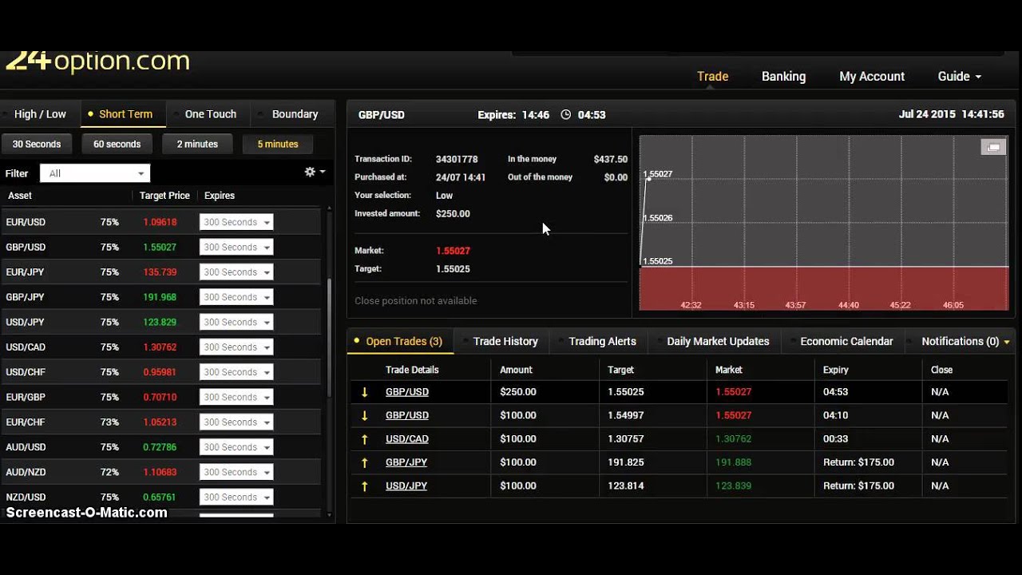Click GBP/USD link with $250.00 amount
Screen dimensions: 1022x575
[x=407, y=392]
